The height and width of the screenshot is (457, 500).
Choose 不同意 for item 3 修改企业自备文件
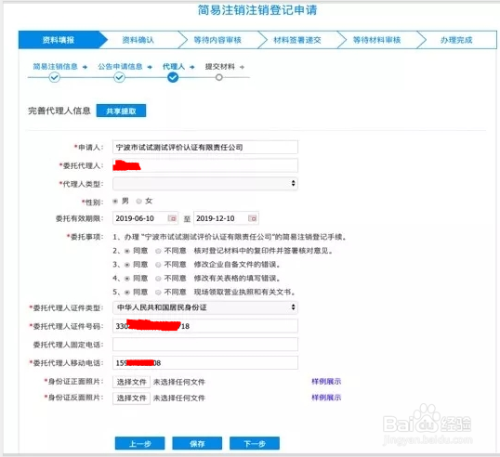click(x=158, y=265)
